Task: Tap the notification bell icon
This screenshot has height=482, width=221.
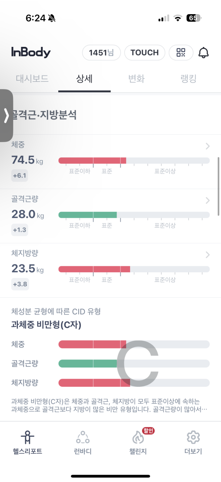Action: [204, 53]
